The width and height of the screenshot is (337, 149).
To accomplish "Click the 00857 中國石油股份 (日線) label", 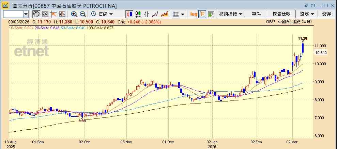I will point(289,22).
